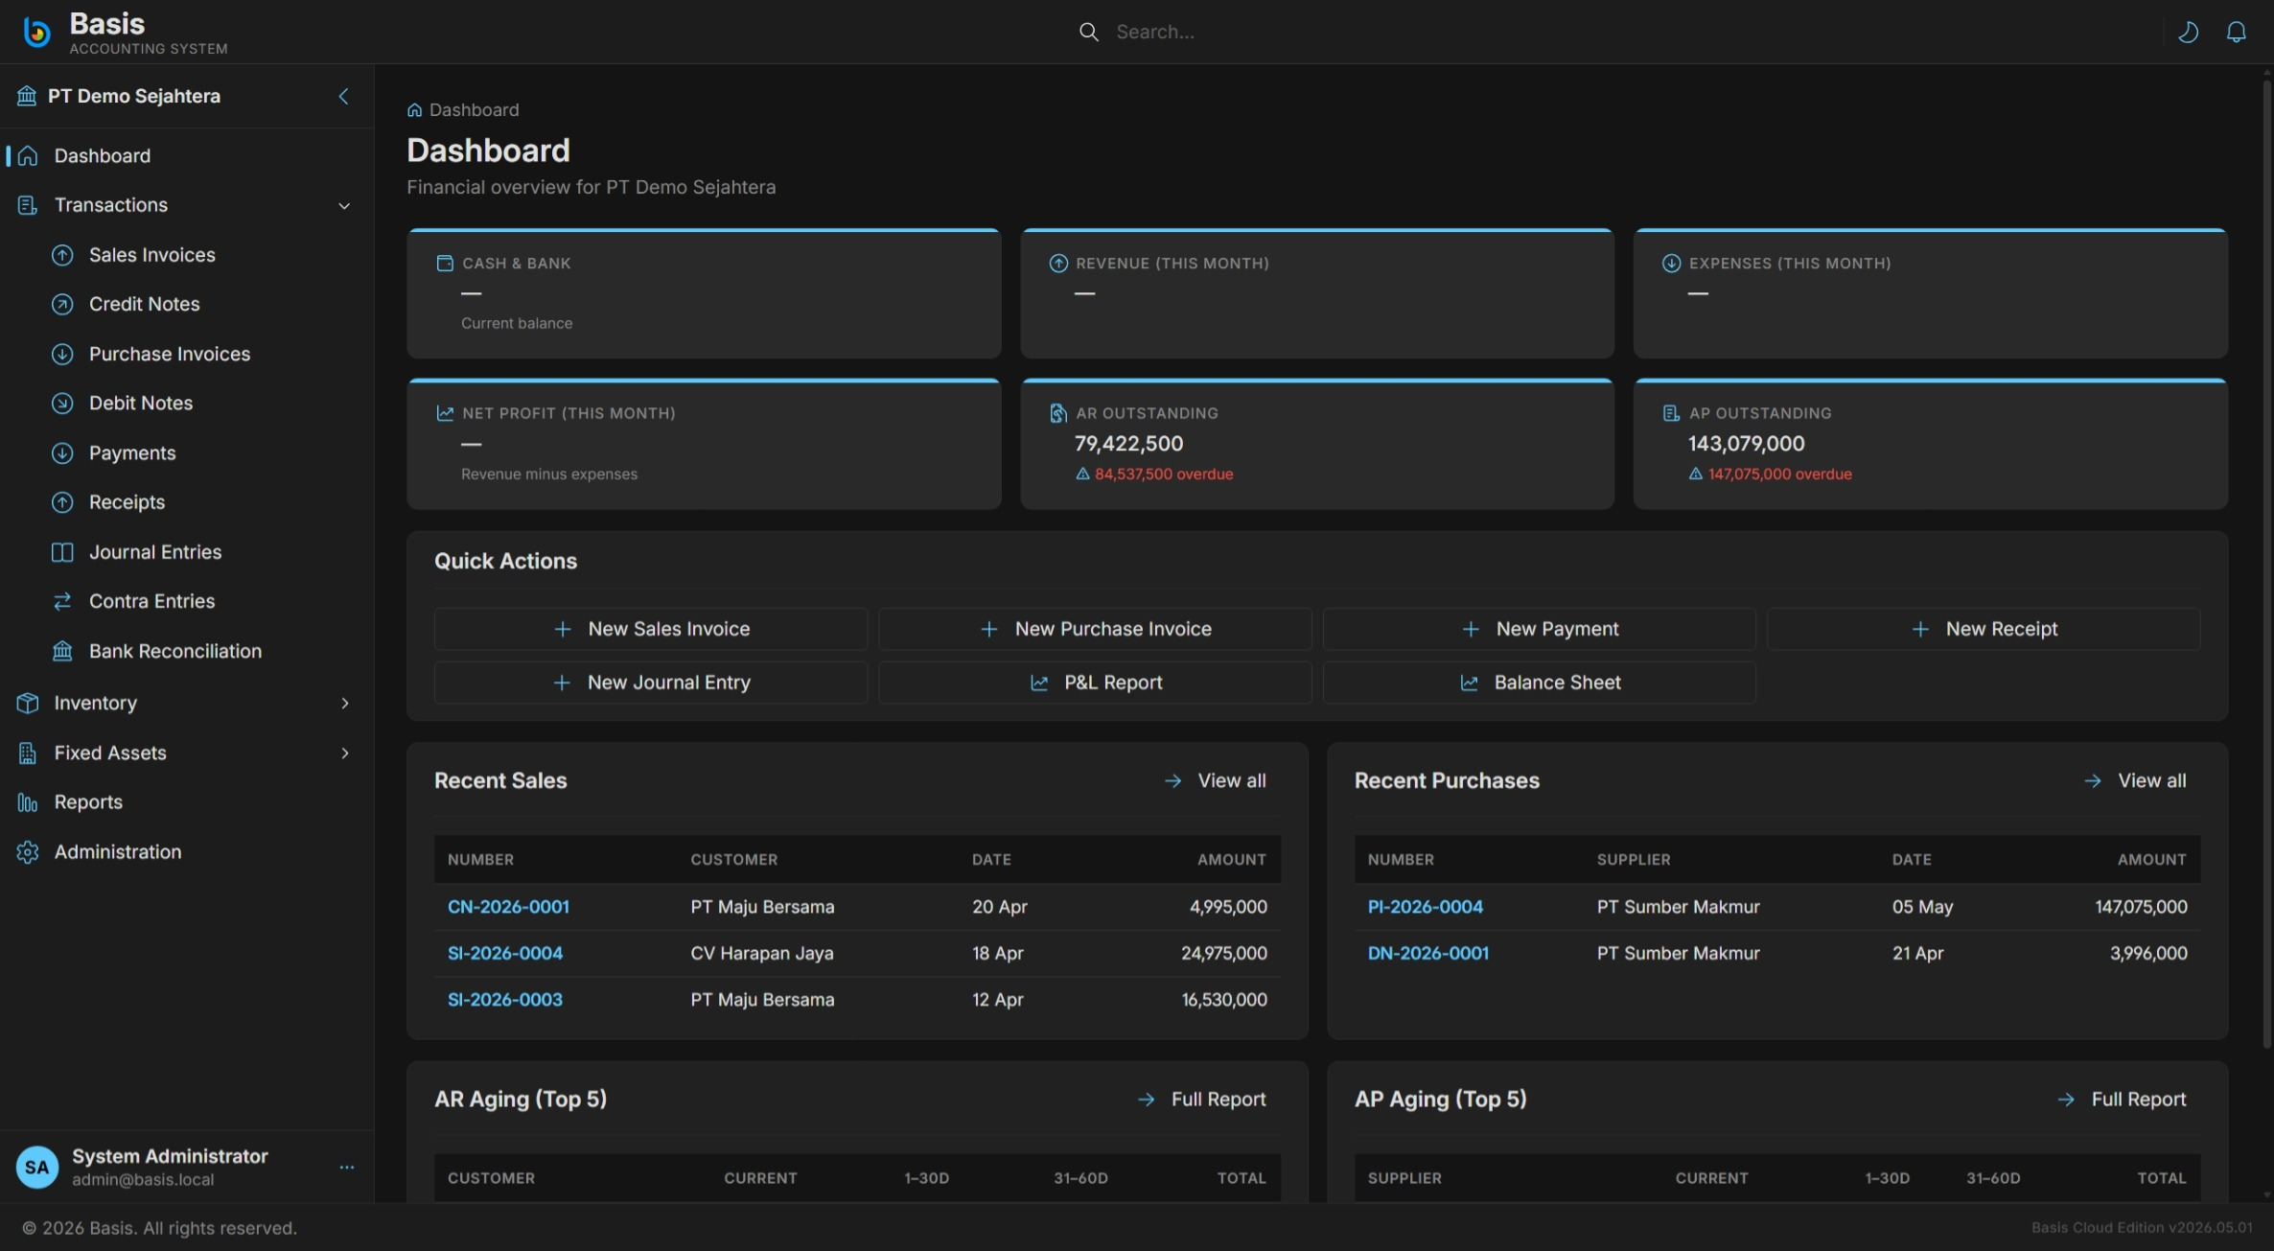Open the notifications bell
This screenshot has width=2274, height=1251.
[2236, 32]
